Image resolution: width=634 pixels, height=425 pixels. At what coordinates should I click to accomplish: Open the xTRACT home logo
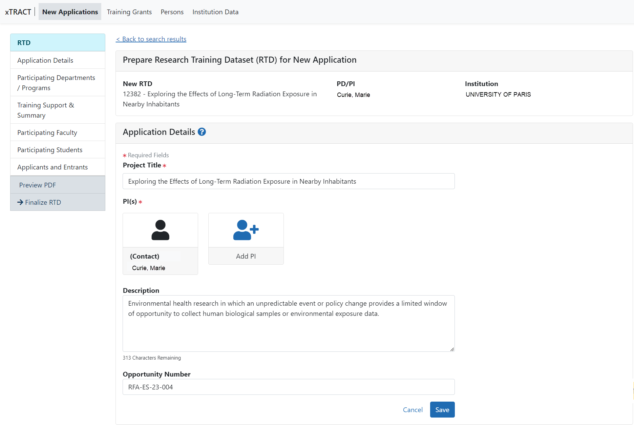(18, 12)
